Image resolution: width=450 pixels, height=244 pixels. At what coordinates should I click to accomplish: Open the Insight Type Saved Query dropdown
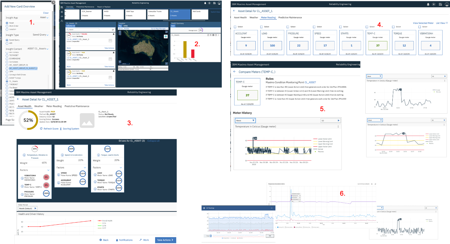click(x=41, y=35)
